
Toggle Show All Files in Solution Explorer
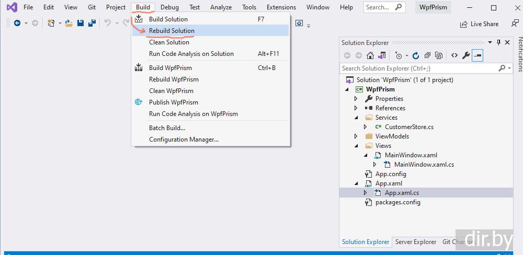pos(439,55)
